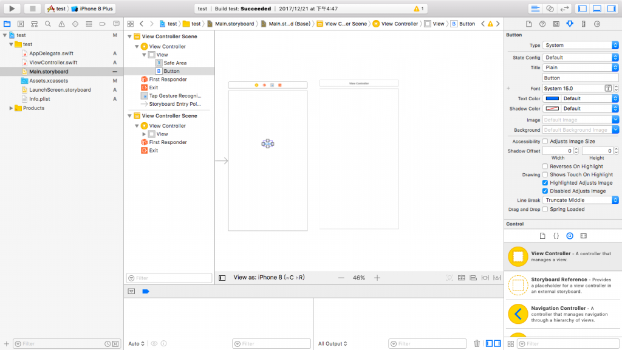Expand the Products folder
The height and width of the screenshot is (350, 622).
tap(11, 108)
